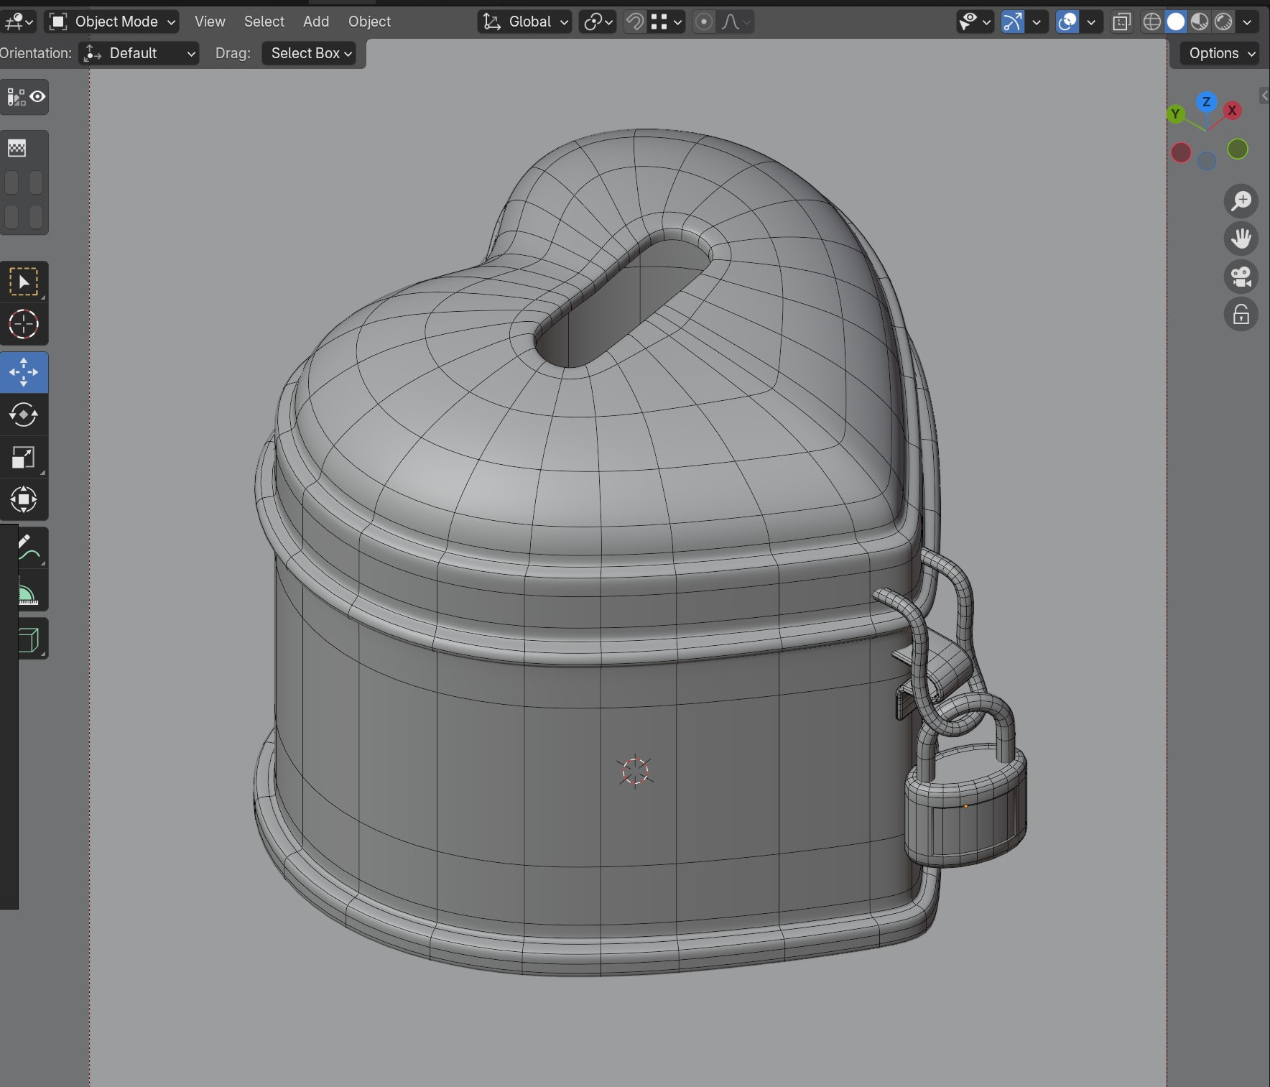Switch to Material Preview shading
This screenshot has height=1087, width=1270.
1200,22
